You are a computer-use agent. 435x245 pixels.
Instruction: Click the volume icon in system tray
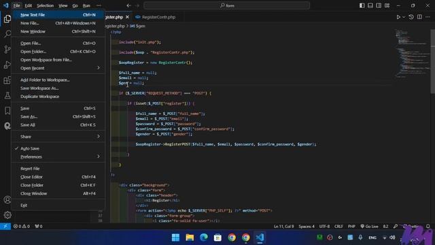click(x=392, y=238)
